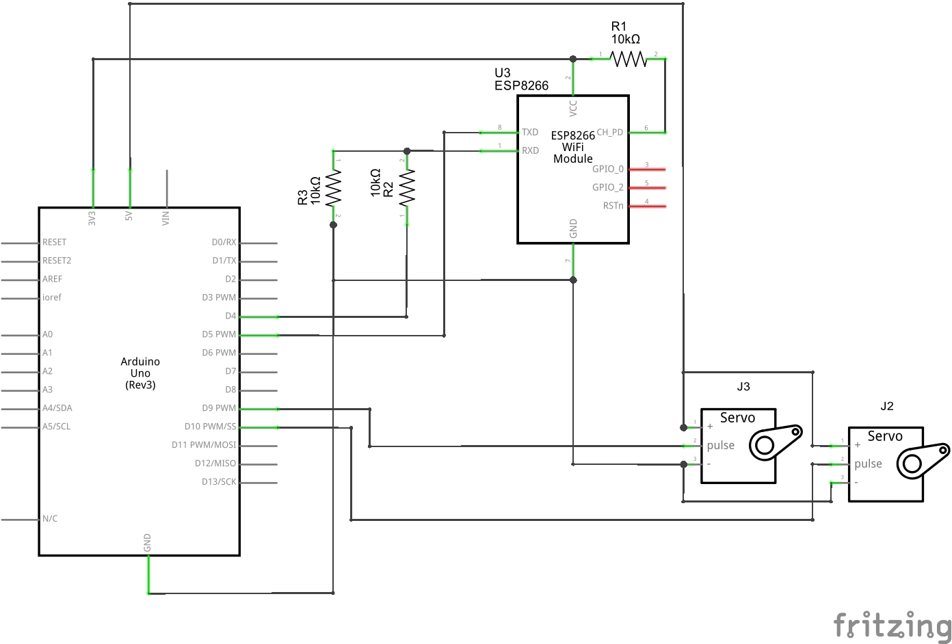Select the 'D7' pin label

[x=230, y=372]
